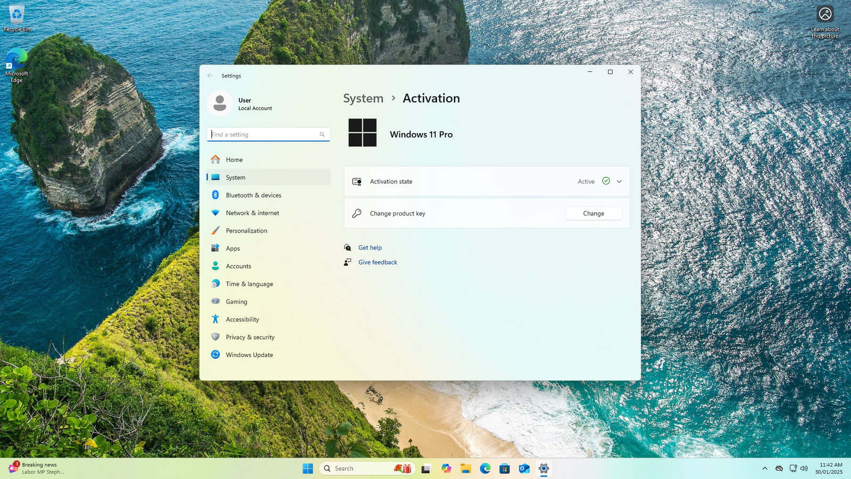This screenshot has height=479, width=851.
Task: Open the clock and date flyout
Action: pyautogui.click(x=829, y=468)
